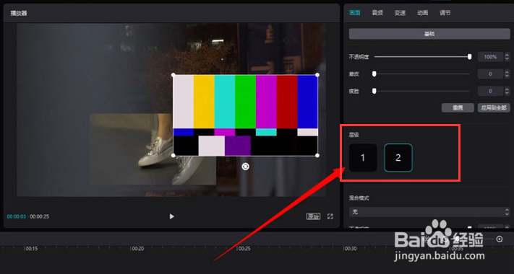Click the 磨皮 stepper arrows

pyautogui.click(x=507, y=74)
